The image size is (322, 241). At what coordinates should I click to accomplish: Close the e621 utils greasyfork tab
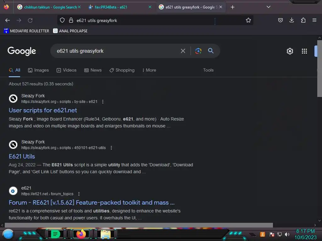click(x=221, y=7)
